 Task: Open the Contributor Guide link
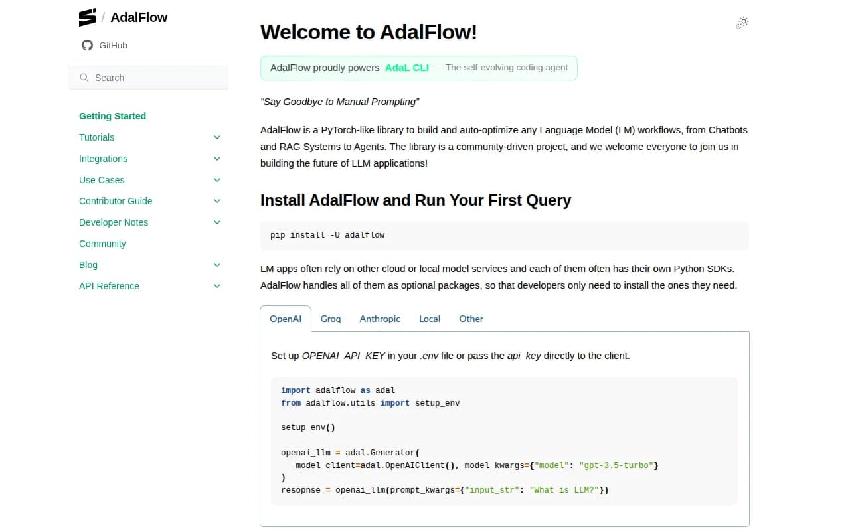click(x=116, y=201)
